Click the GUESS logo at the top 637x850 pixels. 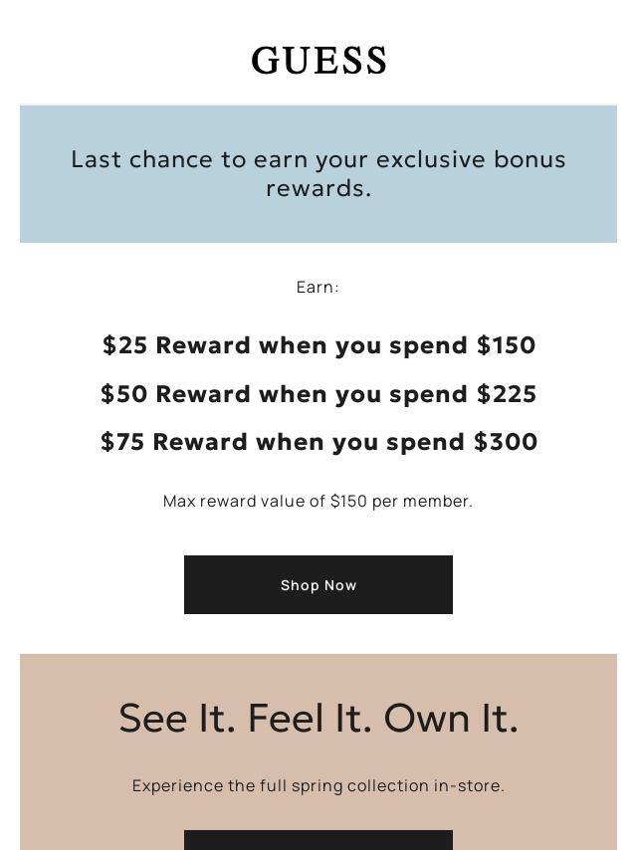point(318,62)
